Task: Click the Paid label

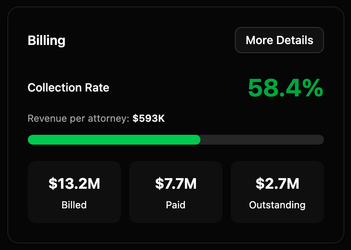Action: [x=175, y=205]
